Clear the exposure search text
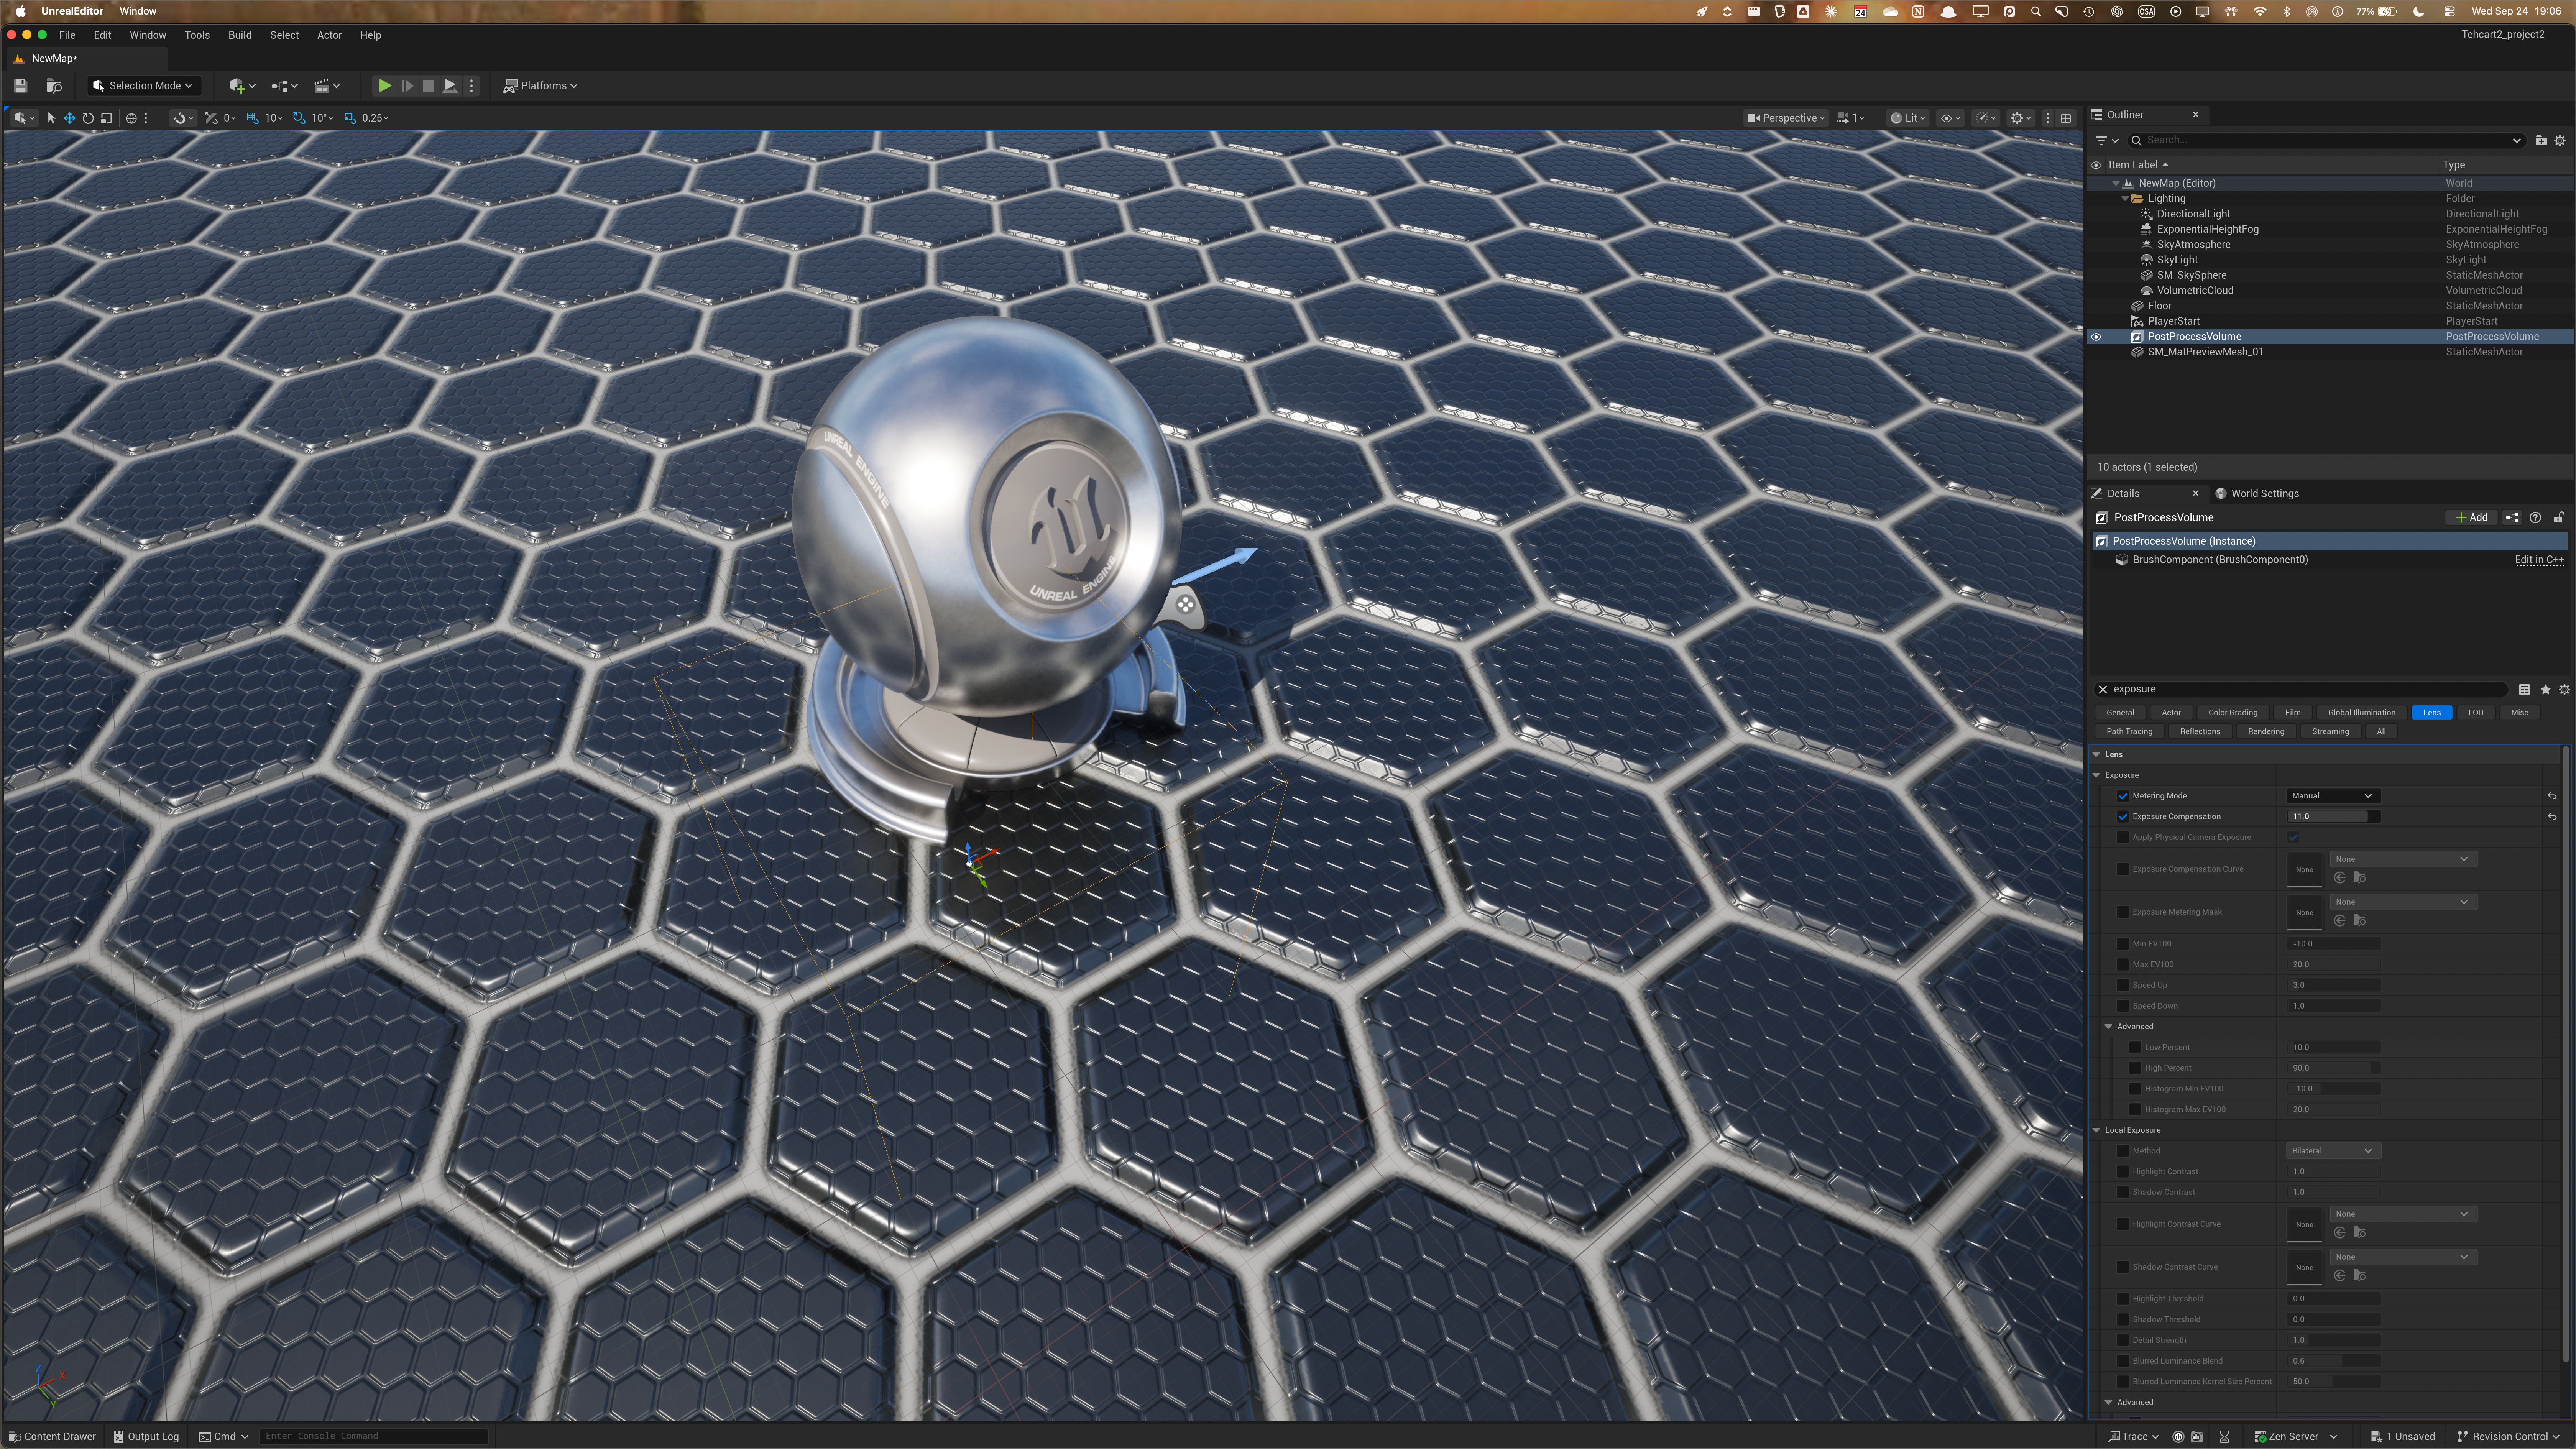Screen dimensions: 2576x1449 [2103, 690]
